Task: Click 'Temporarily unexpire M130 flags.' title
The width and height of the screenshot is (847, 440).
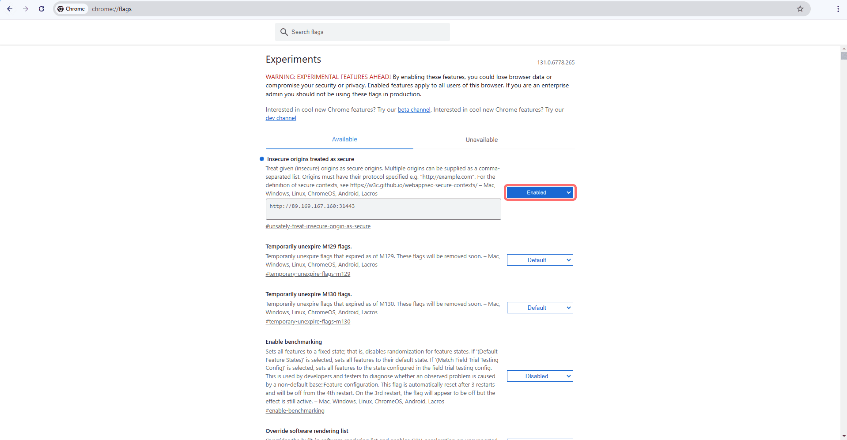Action: point(309,294)
